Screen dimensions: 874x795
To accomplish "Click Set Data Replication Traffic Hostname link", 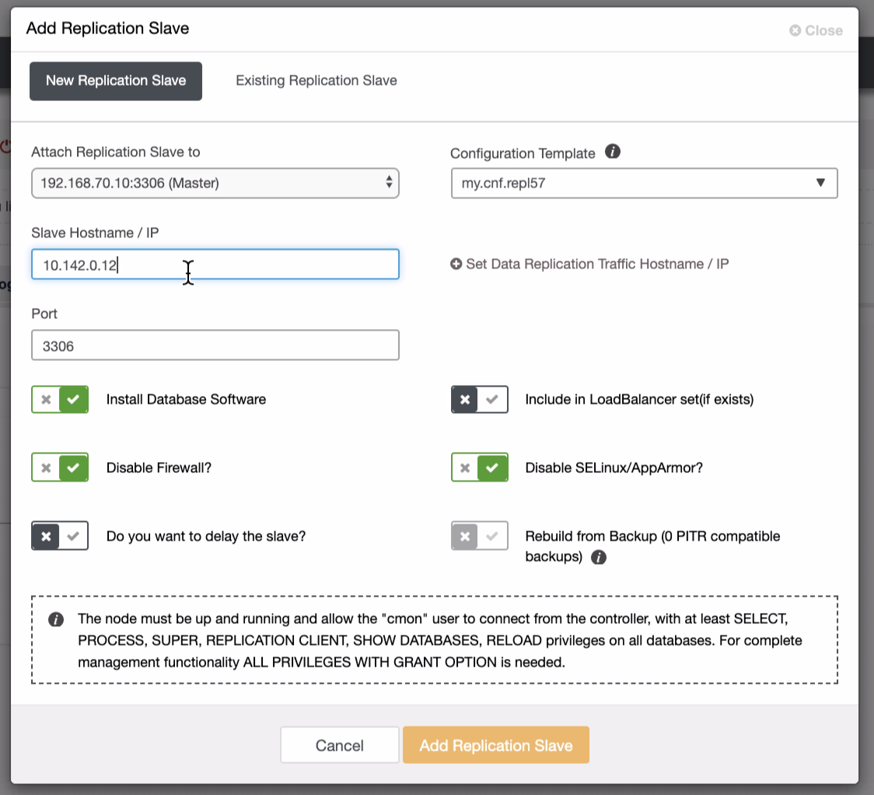I will (597, 264).
